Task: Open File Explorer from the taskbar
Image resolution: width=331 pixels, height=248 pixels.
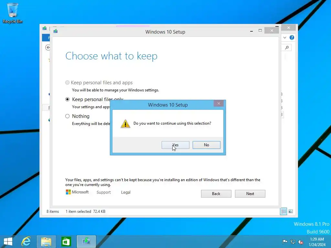Action: click(46, 242)
